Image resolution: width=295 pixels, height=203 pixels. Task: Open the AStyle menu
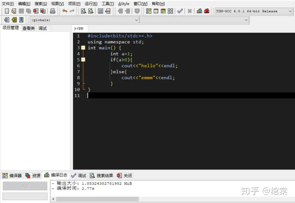click(124, 4)
